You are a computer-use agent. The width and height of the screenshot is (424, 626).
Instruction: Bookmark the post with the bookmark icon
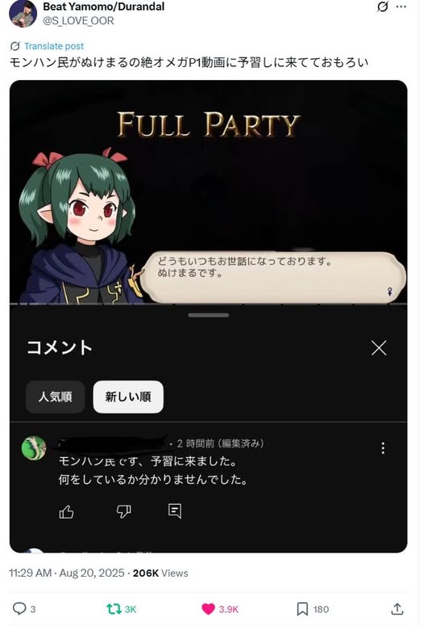[x=302, y=609]
